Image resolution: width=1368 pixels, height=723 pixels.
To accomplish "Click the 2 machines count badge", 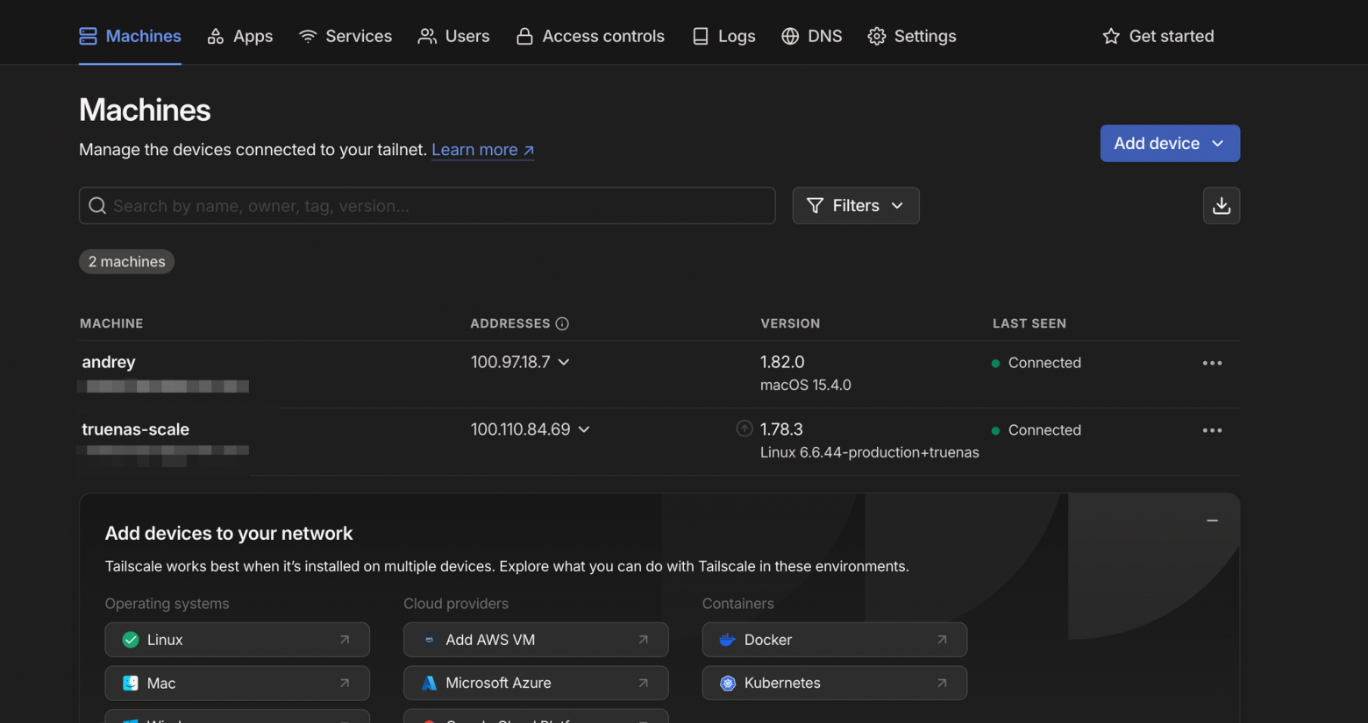I will [x=127, y=261].
